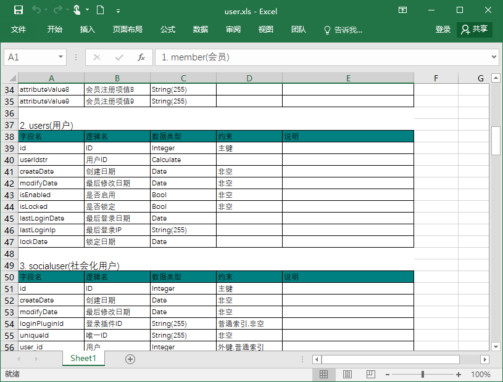Zoom in with plus button
Image resolution: width=503 pixels, height=382 pixels.
click(459, 375)
